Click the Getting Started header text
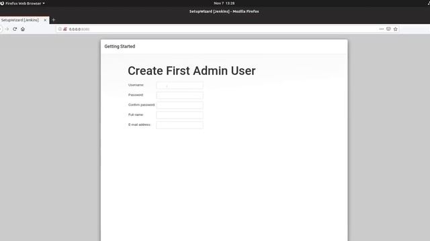This screenshot has width=430, height=241. point(120,46)
